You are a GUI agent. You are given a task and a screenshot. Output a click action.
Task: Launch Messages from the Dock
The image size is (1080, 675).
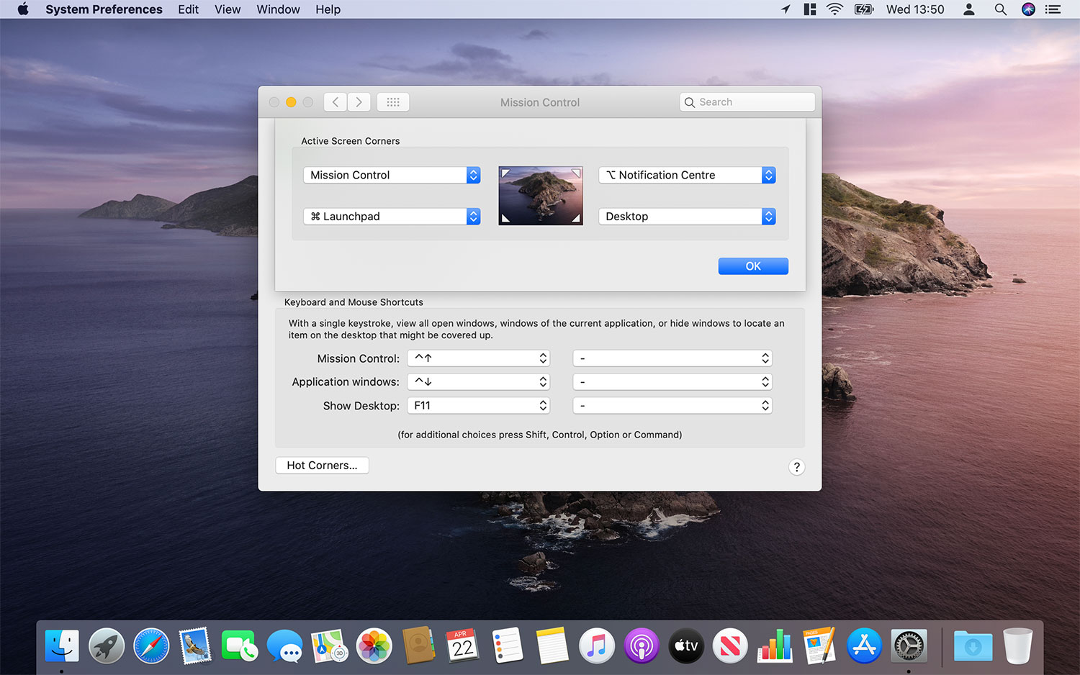pos(284,645)
